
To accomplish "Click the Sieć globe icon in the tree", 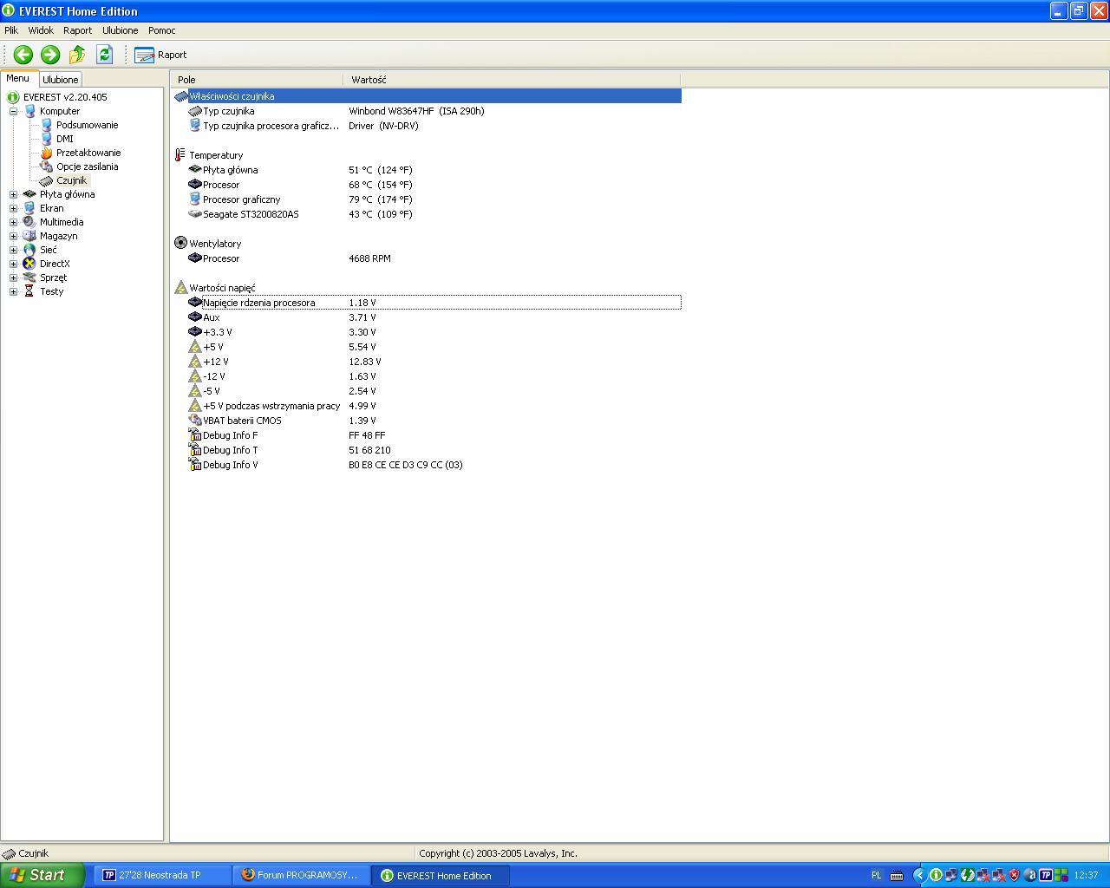I will tap(29, 250).
